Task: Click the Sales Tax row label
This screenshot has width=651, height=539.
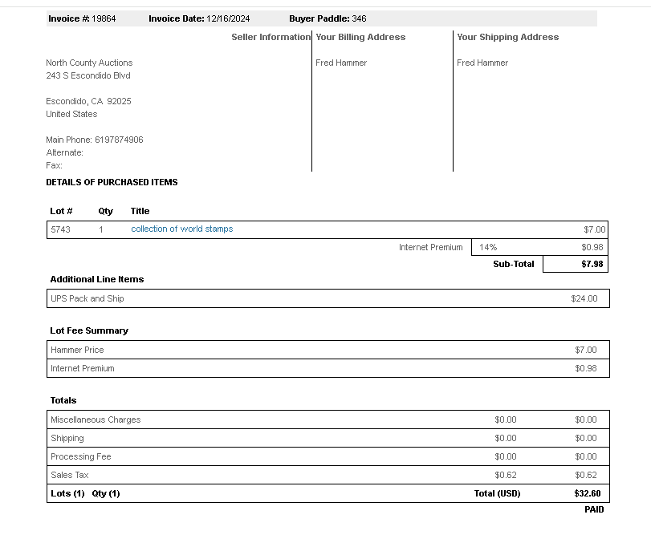Action: click(70, 475)
